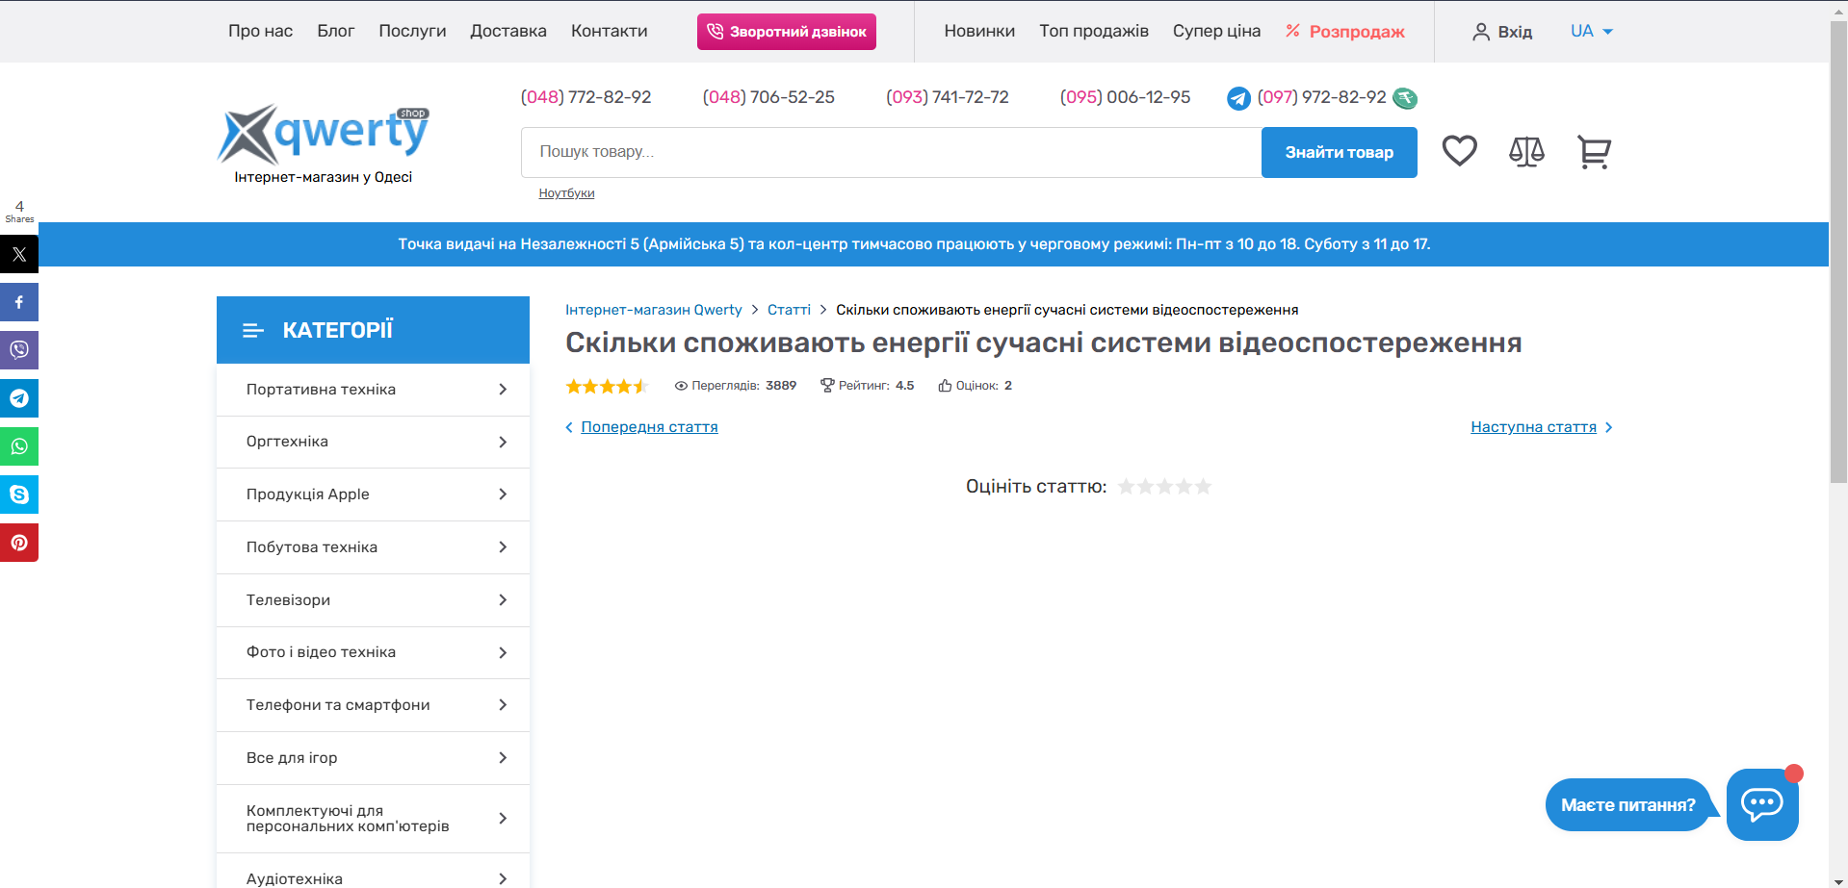The image size is (1848, 888).
Task: Open the shopping cart icon
Action: (1594, 152)
